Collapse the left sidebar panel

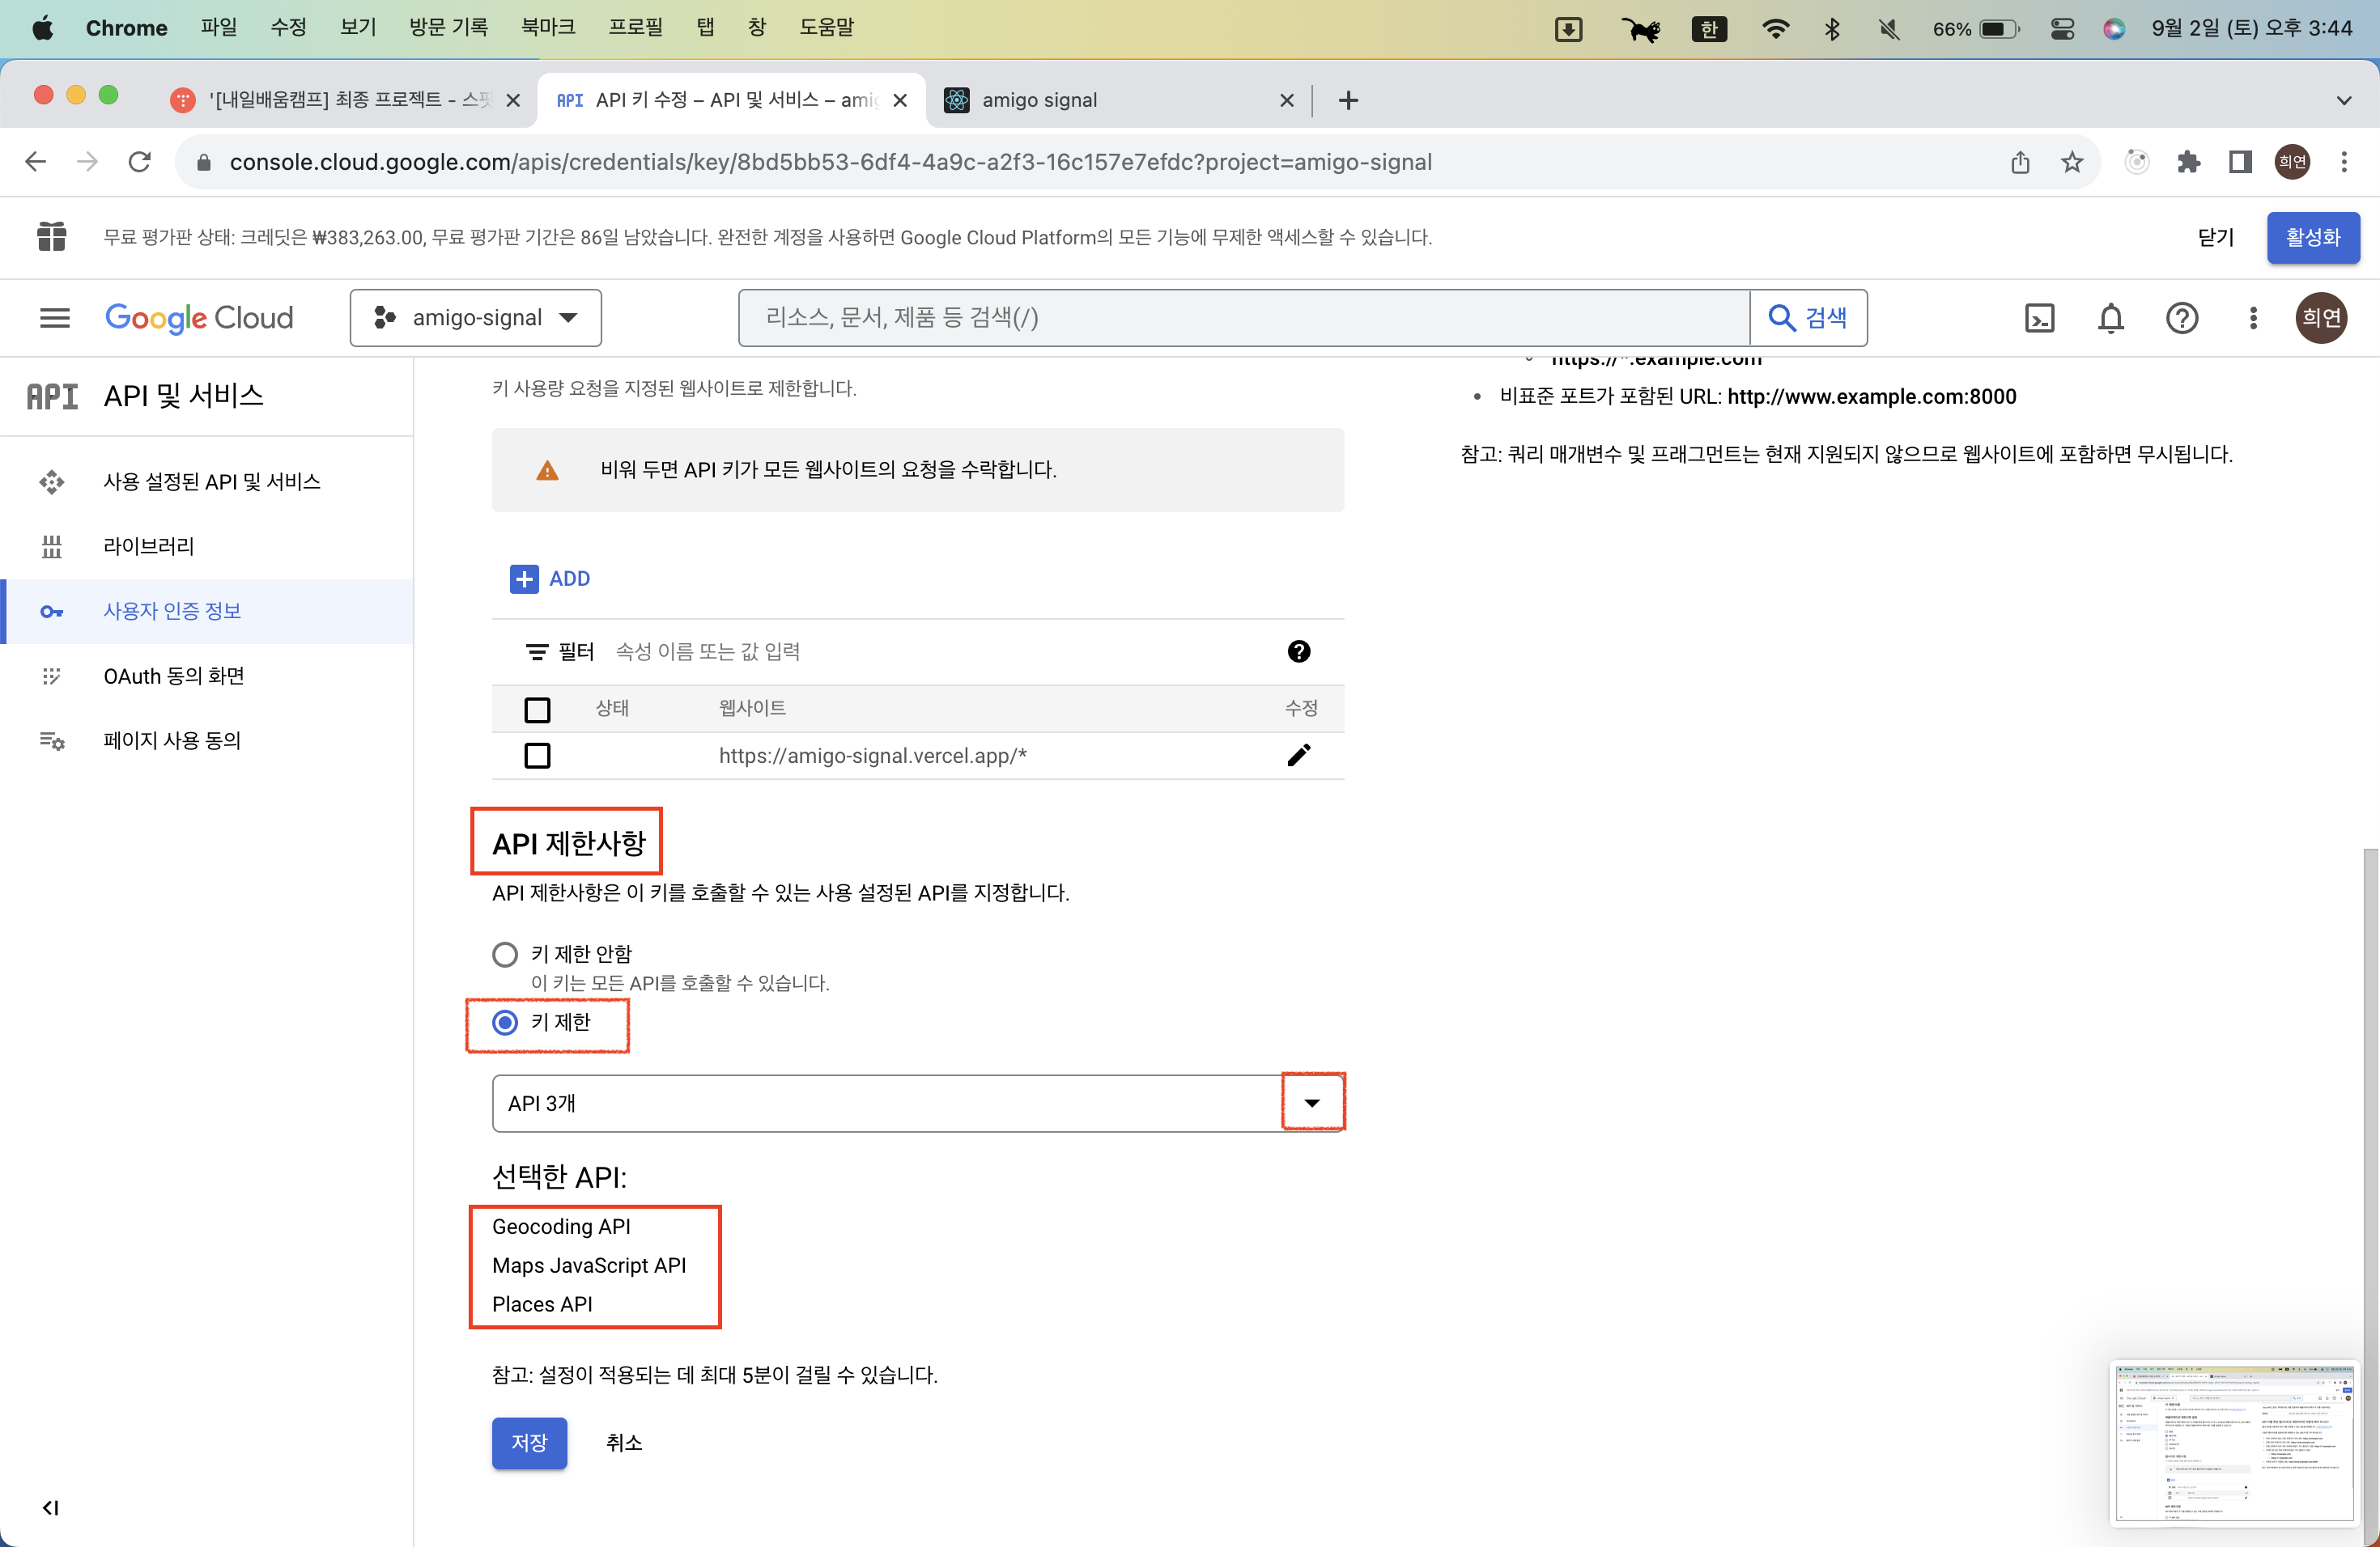pos(50,1507)
